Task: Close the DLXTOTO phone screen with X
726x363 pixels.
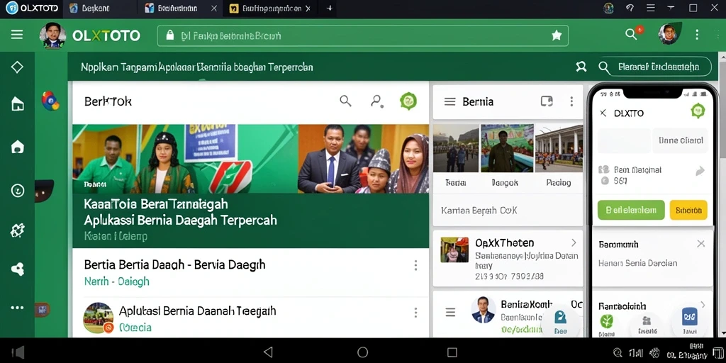Action: 603,113
